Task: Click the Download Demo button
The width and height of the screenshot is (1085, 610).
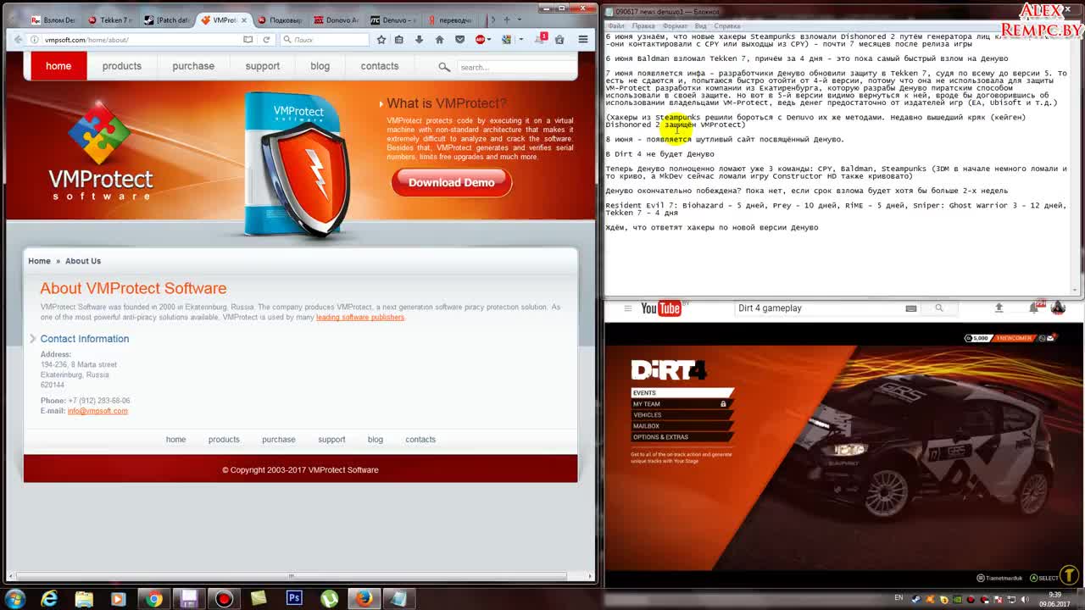Action: tap(452, 182)
